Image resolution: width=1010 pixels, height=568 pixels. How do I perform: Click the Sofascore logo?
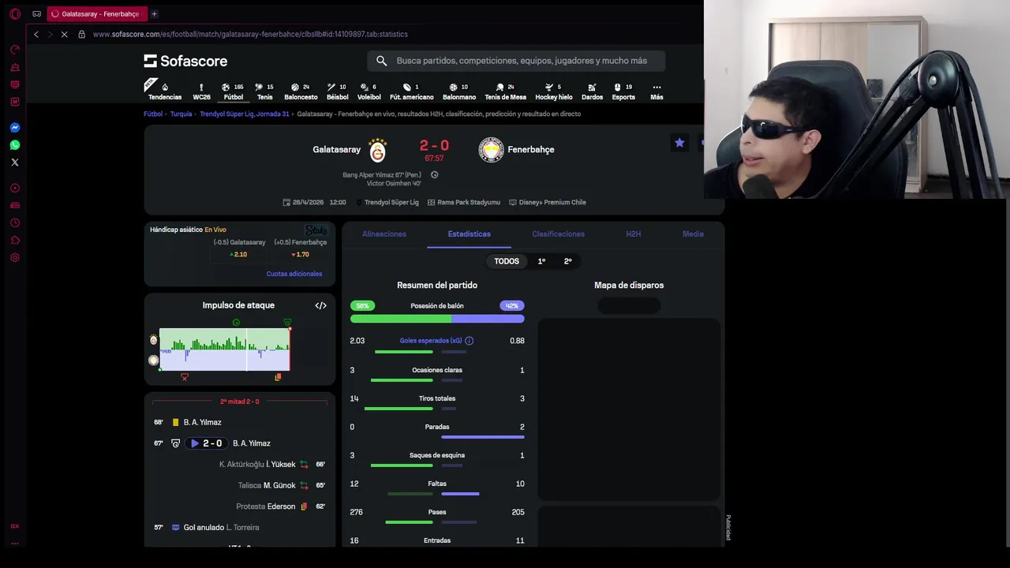coord(185,61)
